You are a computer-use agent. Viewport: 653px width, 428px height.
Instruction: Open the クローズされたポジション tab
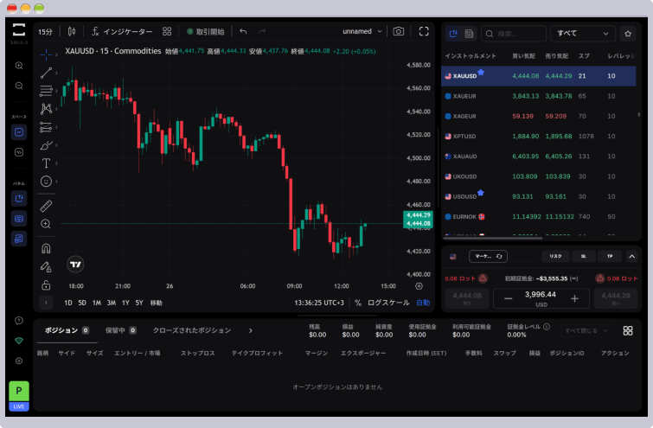click(x=191, y=330)
